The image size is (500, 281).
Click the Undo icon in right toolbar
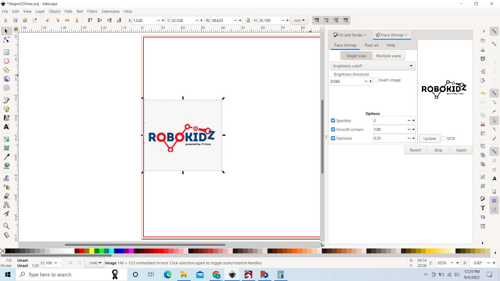[x=483, y=93]
